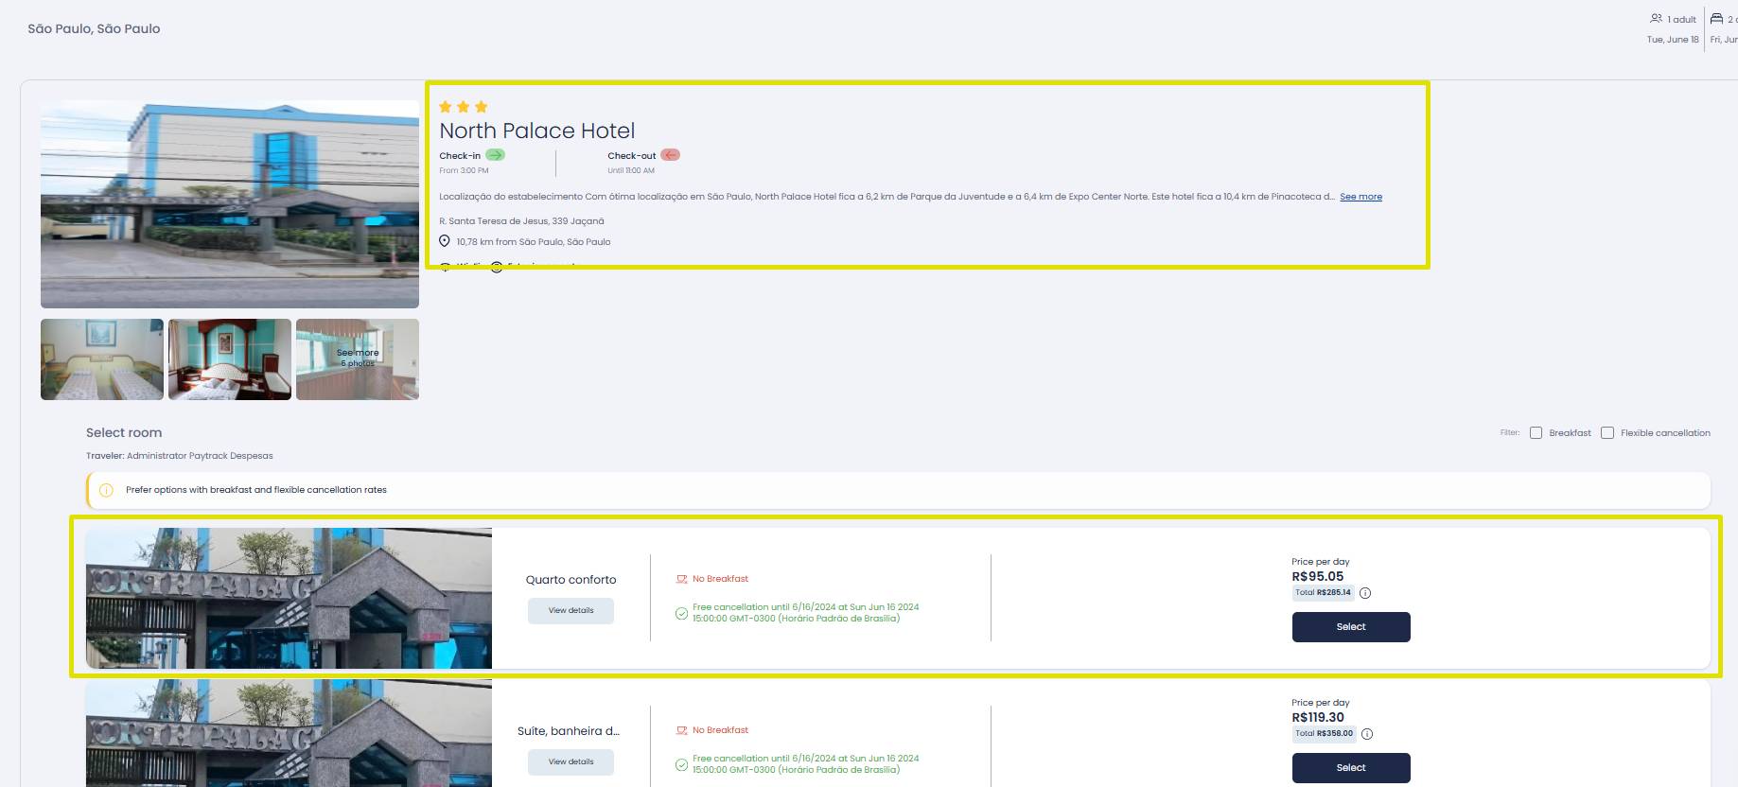Click the Total R$358.00 badge
This screenshot has width=1738, height=787.
point(1324,734)
